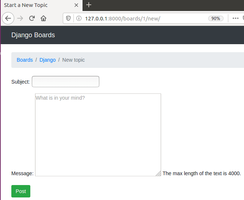The width and height of the screenshot is (244, 200).
Task: Reload the page with the refresh icon
Action: [x=32, y=18]
